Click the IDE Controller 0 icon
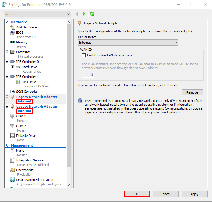 [x=12, y=62]
